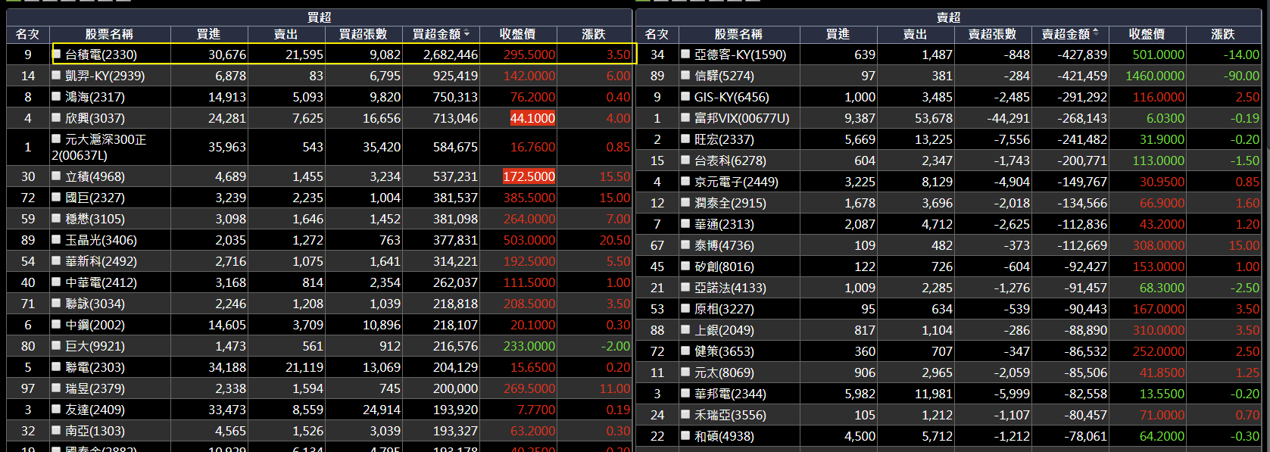Check the box next to 鴻海(2317)
Viewport: 1270px width, 452px height.
tap(56, 96)
